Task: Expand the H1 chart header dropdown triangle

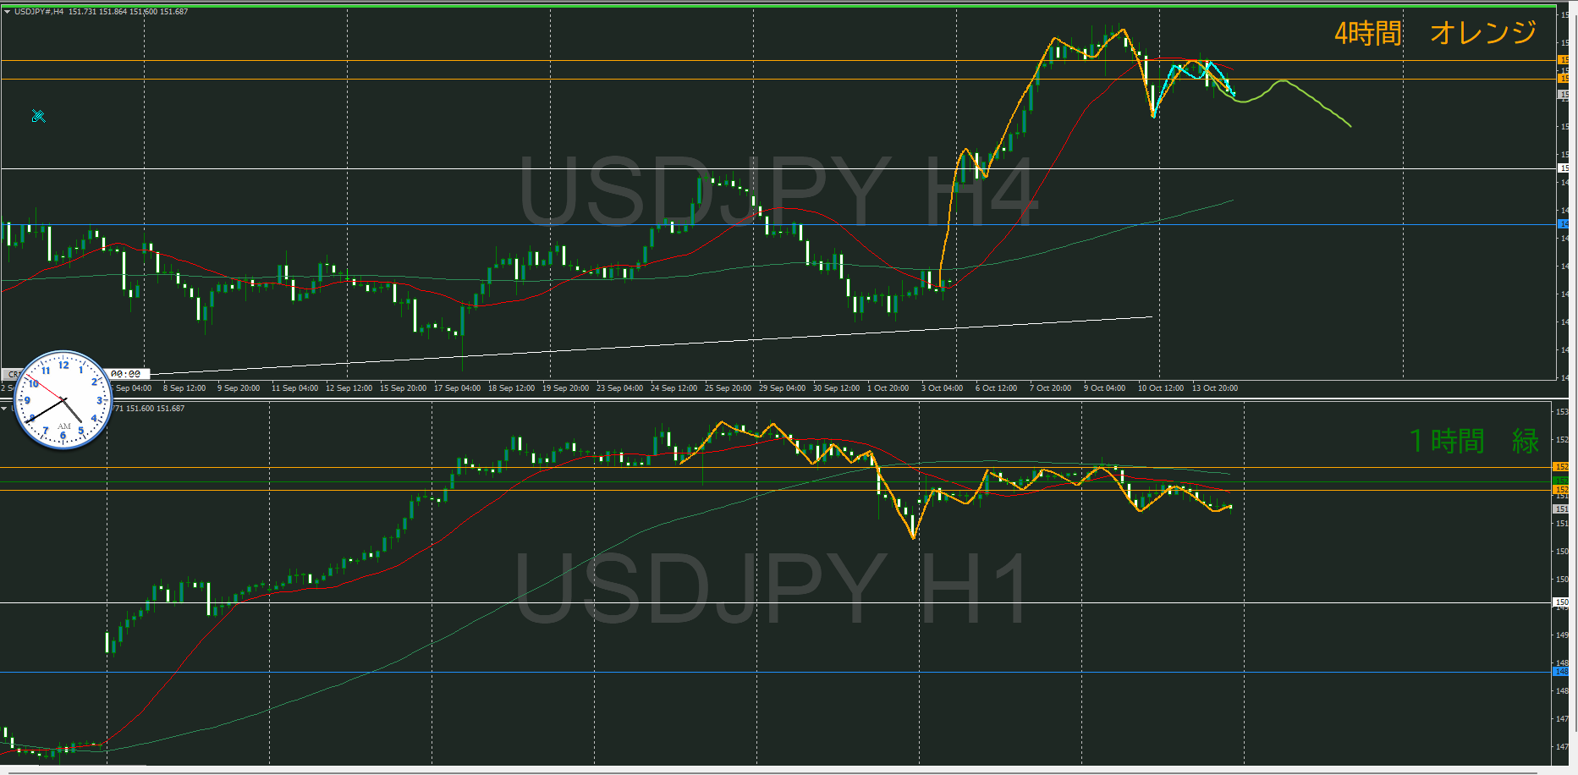Action: (x=4, y=409)
